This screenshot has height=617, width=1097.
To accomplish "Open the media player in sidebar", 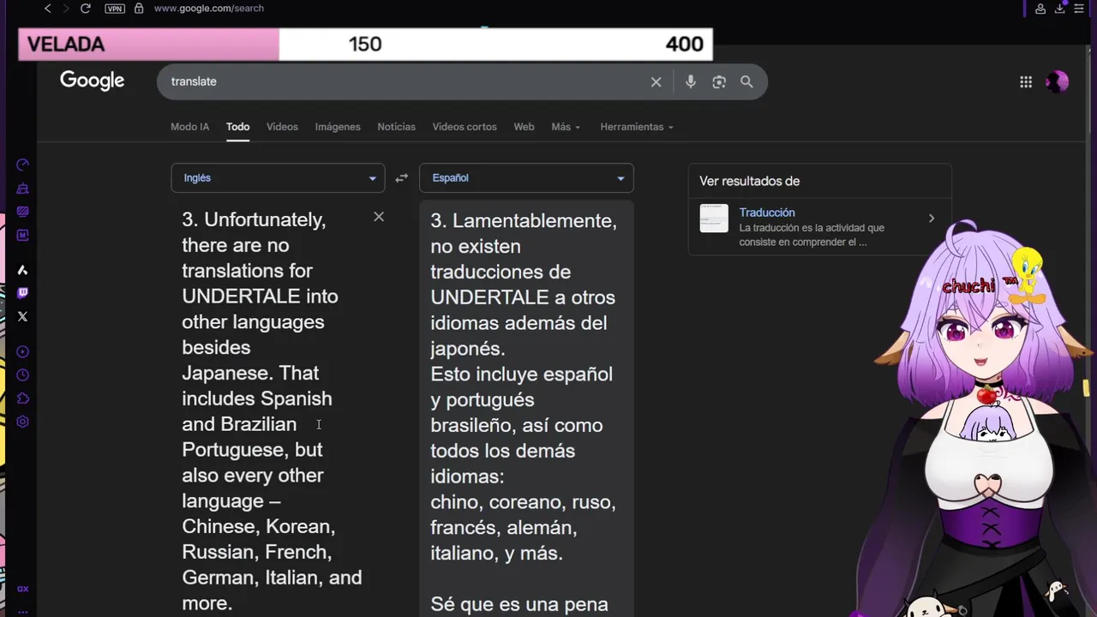I will coord(23,351).
